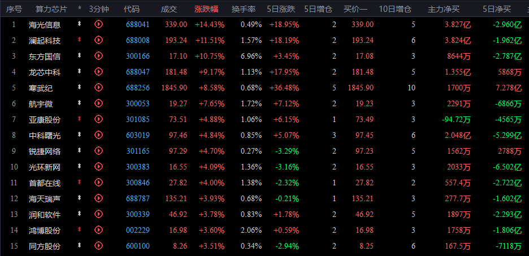The width and height of the screenshot is (529, 256).
Task: Click the -5.299亿 five-day net buy
Action: pos(507,136)
